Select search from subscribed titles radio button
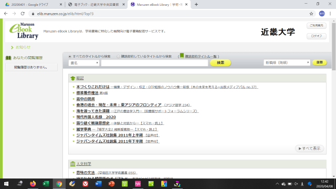The height and width of the screenshot is (189, 336). [x=118, y=57]
